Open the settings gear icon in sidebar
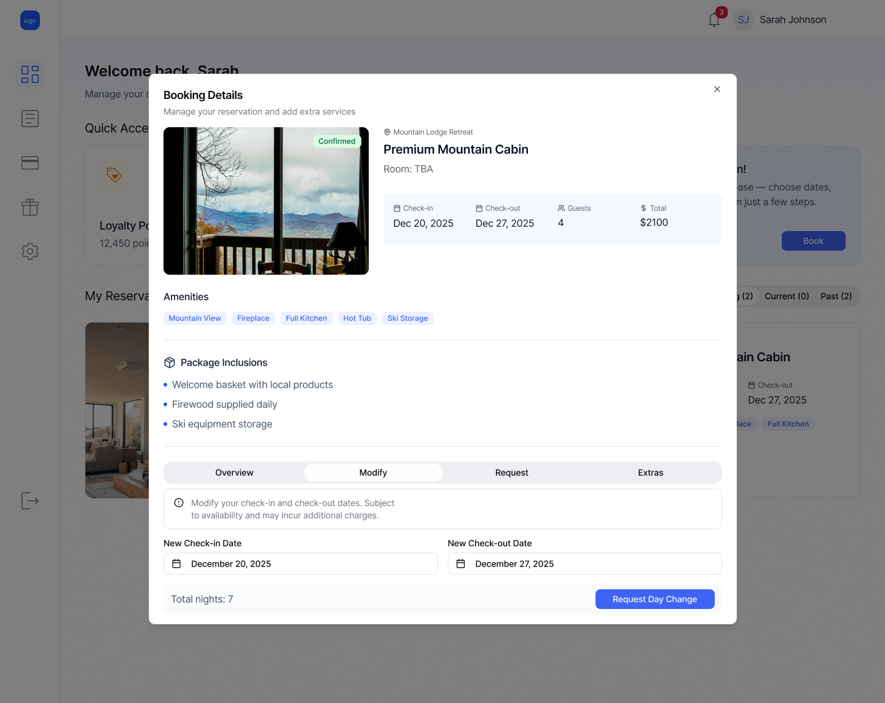 coord(30,251)
